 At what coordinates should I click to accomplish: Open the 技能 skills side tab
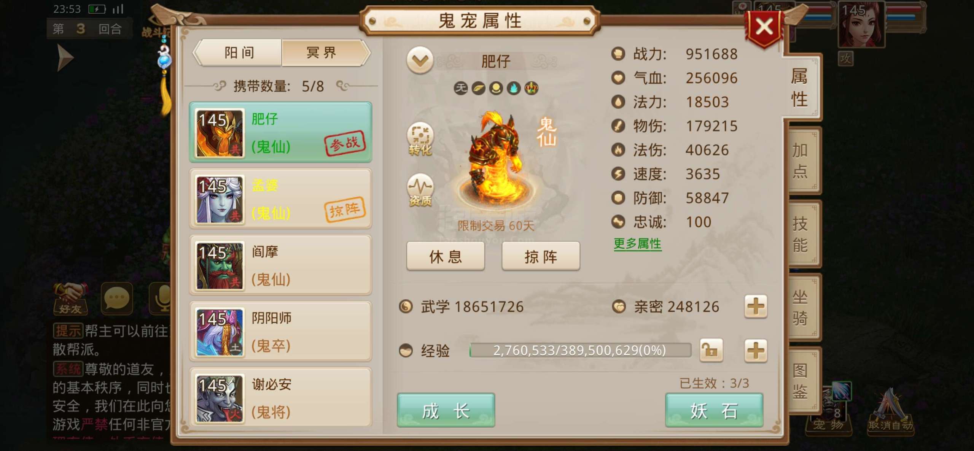pyautogui.click(x=801, y=234)
